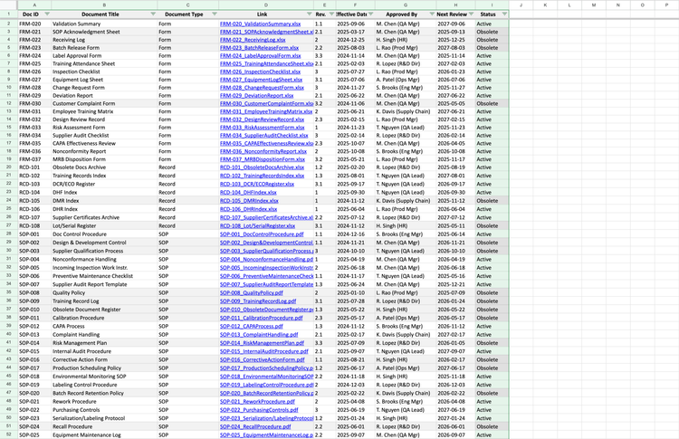679x439 pixels.
Task: Click the select-all corner of the sheet
Action: coord(7,5)
